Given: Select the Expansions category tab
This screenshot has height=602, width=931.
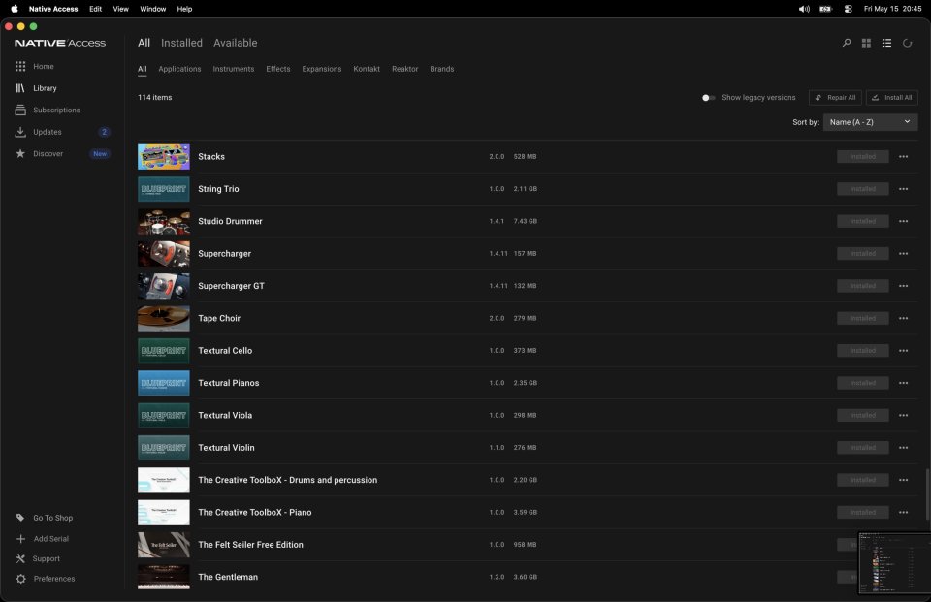Looking at the screenshot, I should (321, 69).
